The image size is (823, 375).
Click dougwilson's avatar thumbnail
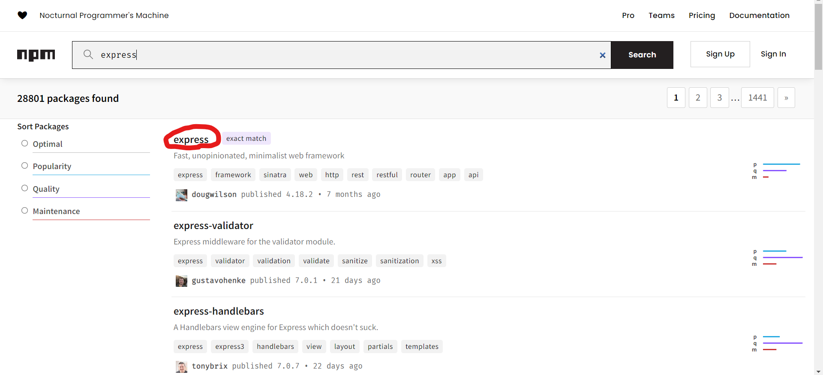pos(181,195)
